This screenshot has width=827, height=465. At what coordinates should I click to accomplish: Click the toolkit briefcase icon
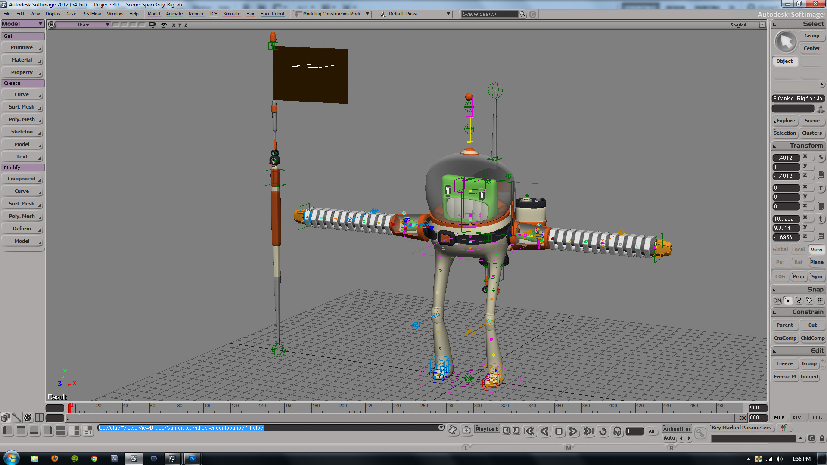[466, 430]
